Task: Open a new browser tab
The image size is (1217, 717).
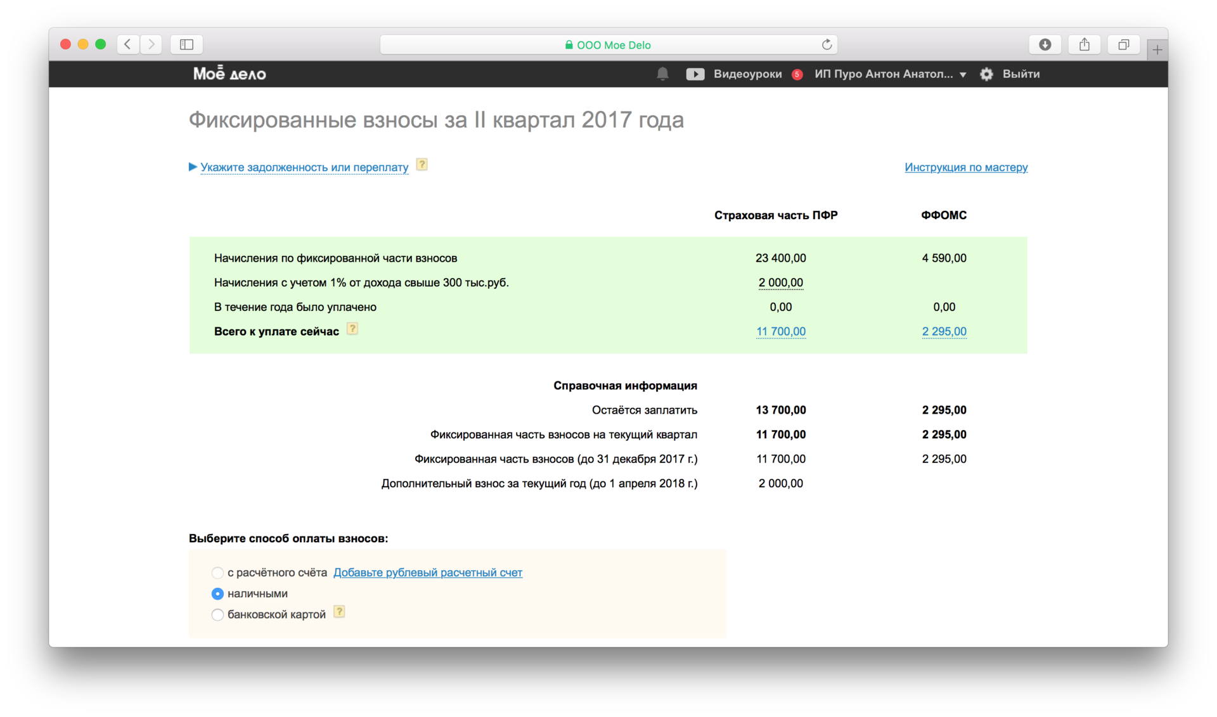Action: tap(1157, 49)
